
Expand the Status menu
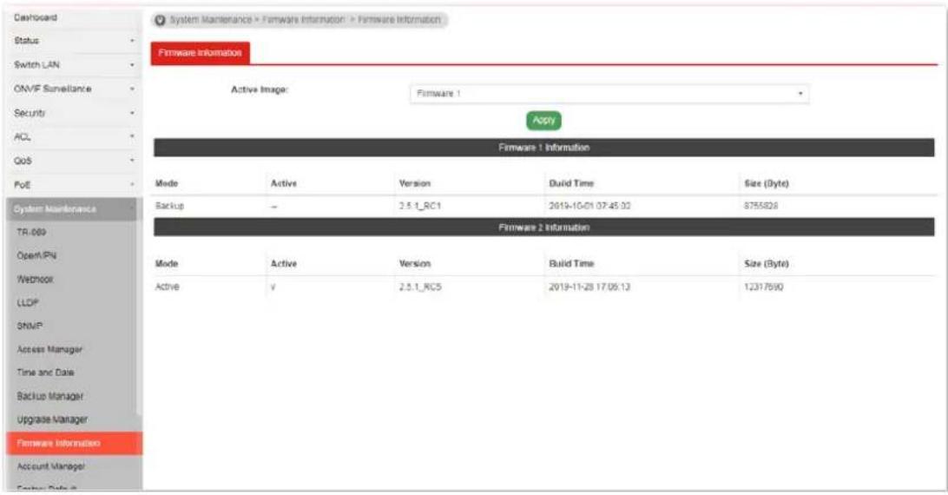click(74, 41)
